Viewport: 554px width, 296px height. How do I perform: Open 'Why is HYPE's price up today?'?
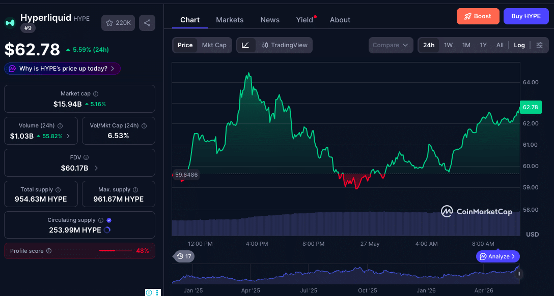[x=63, y=69]
